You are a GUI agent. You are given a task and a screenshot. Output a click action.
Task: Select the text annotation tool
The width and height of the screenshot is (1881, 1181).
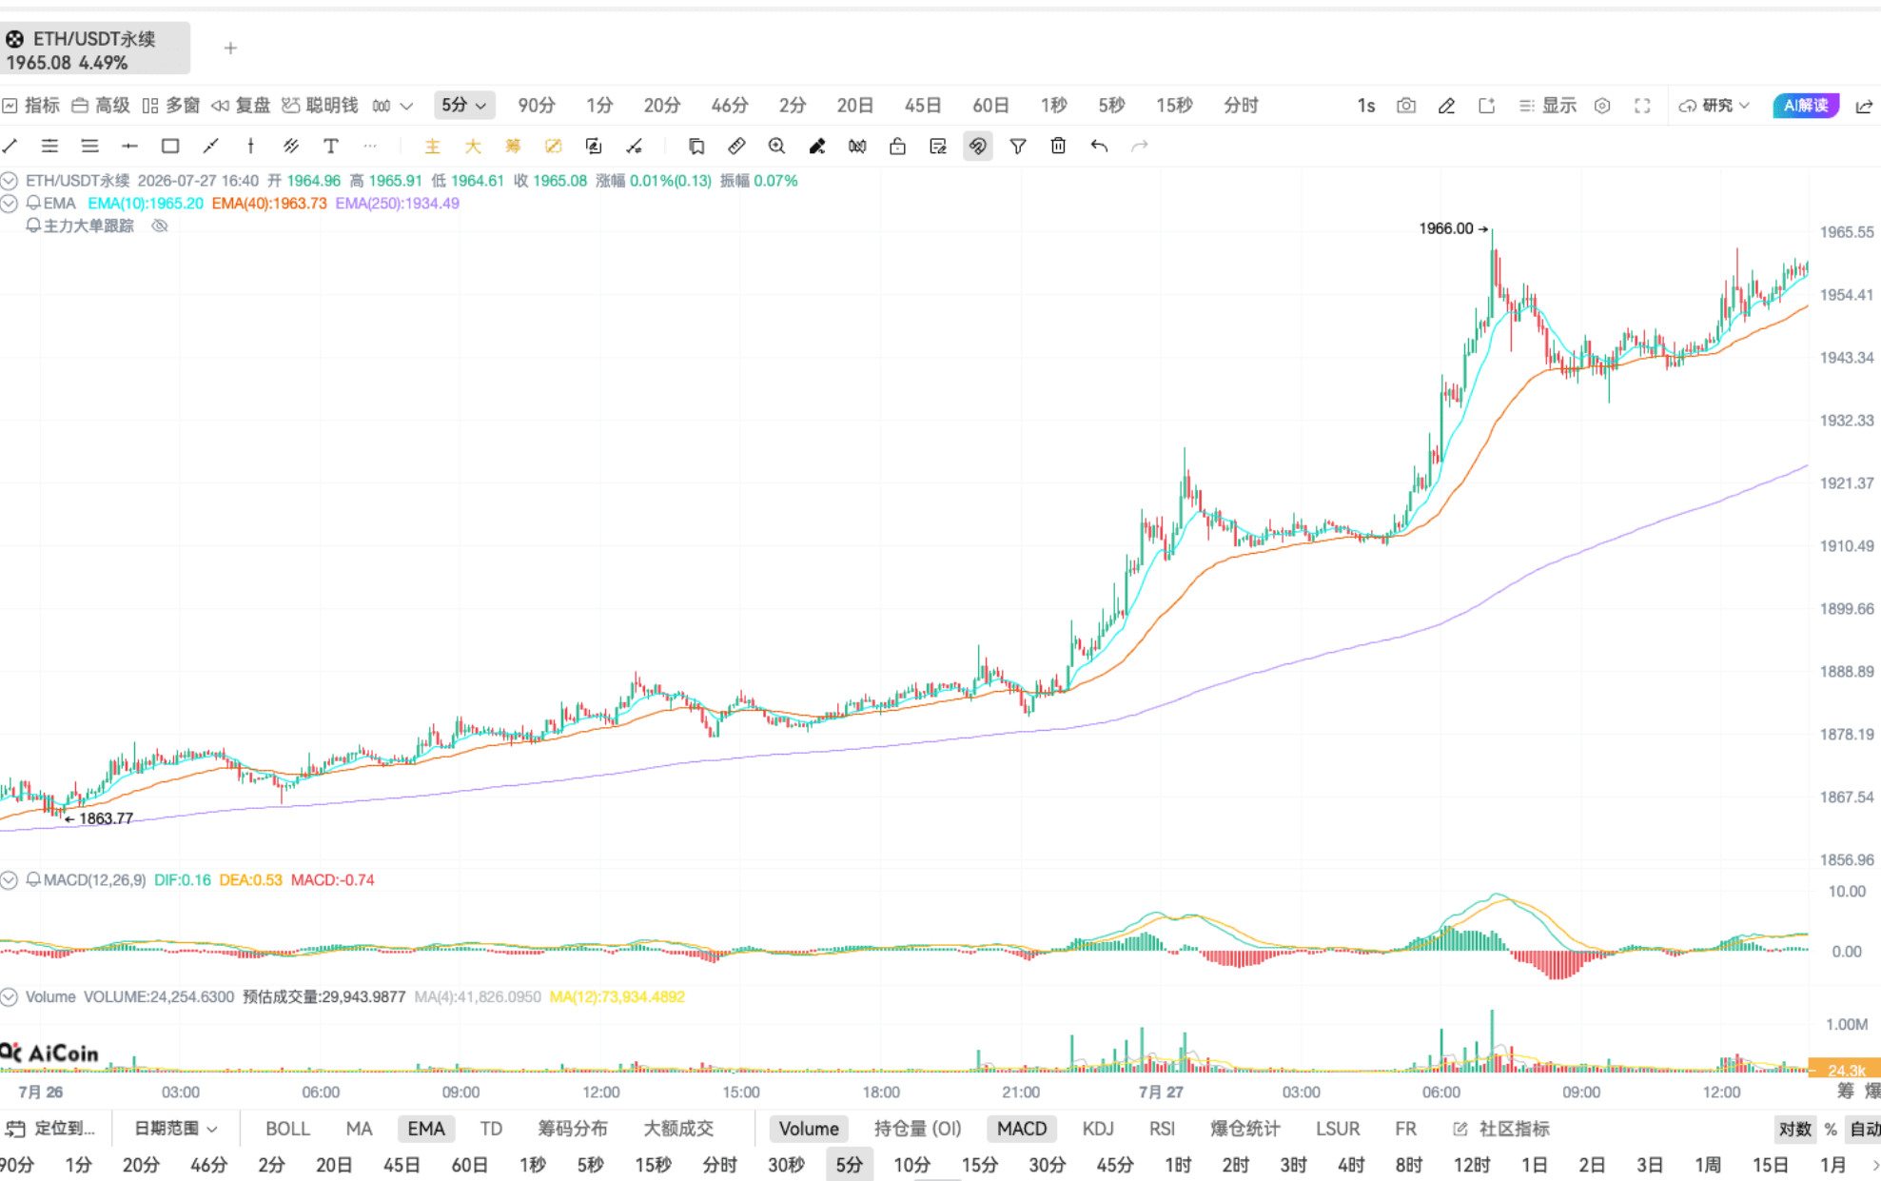coord(330,146)
